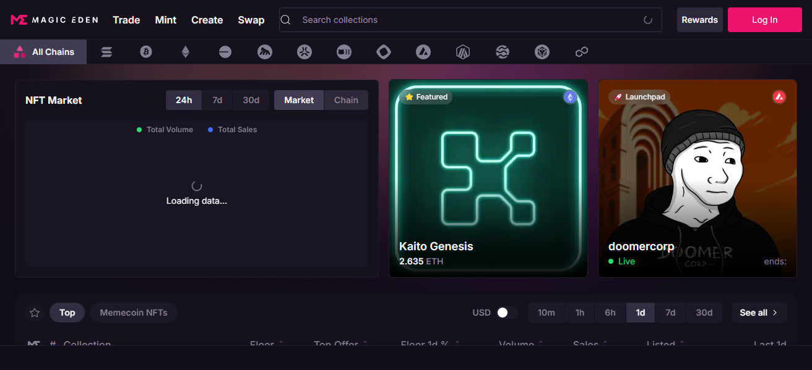Set collections timeframe to 1h
Viewport: 812px width, 370px height.
(580, 313)
